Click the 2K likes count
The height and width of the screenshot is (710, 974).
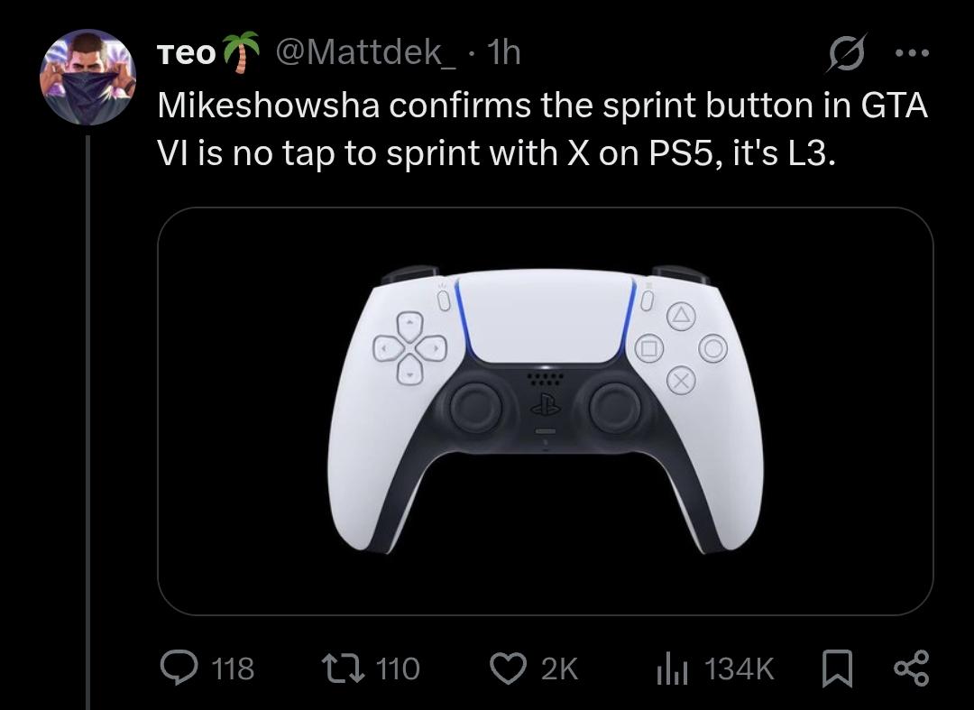tap(559, 669)
